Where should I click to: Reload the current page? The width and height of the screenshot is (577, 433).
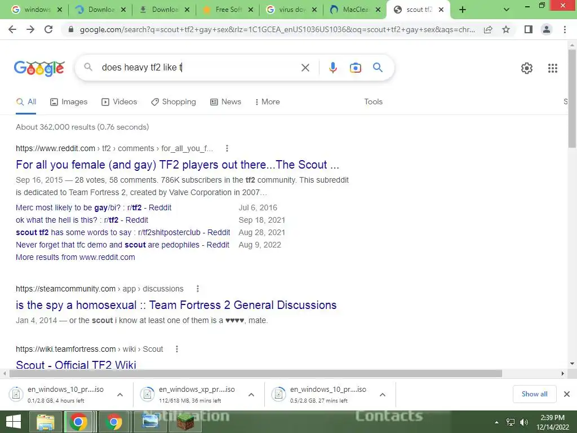click(x=48, y=29)
